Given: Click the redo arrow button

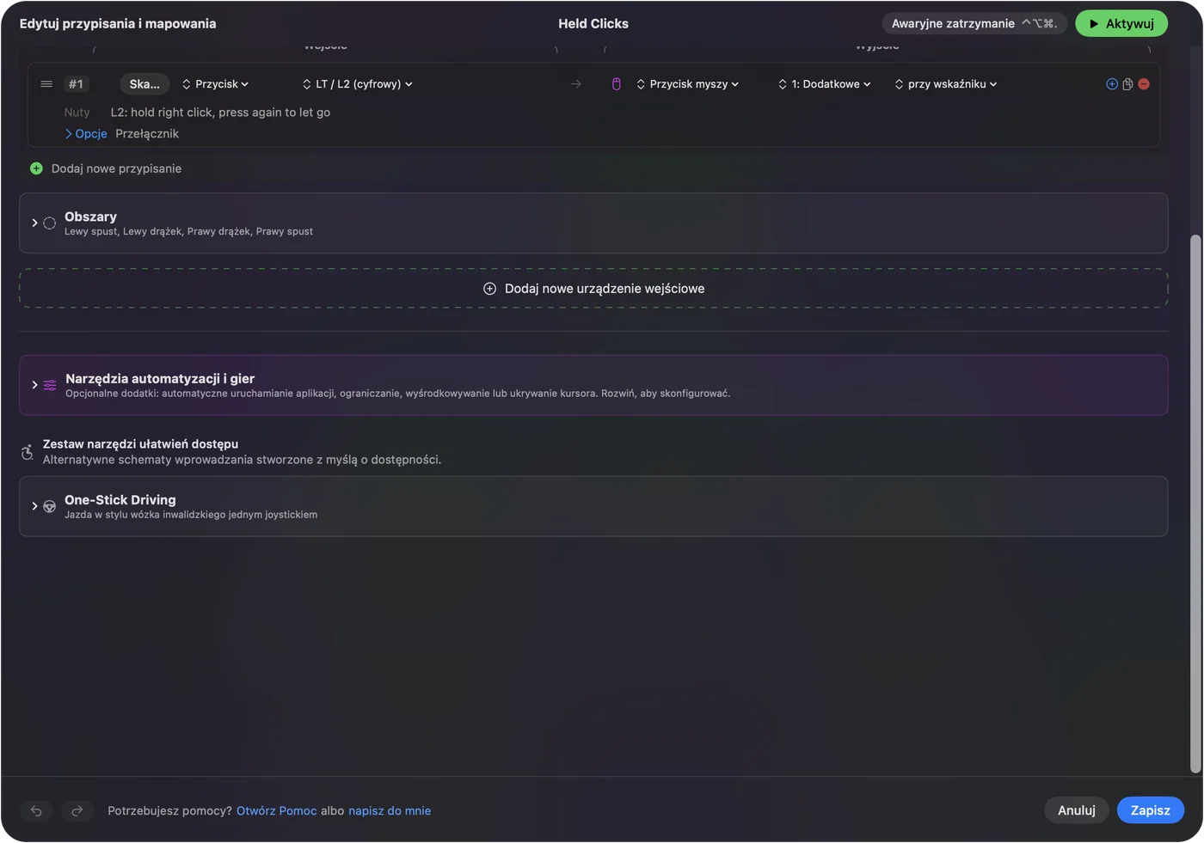Looking at the screenshot, I should pos(77,810).
